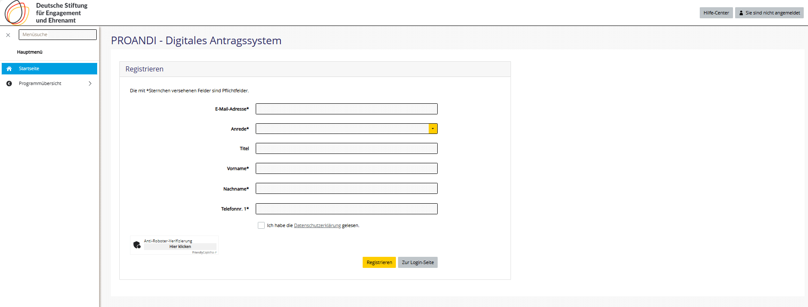The image size is (808, 307).
Task: Open the Programmübersicht menu entry
Action: click(40, 84)
